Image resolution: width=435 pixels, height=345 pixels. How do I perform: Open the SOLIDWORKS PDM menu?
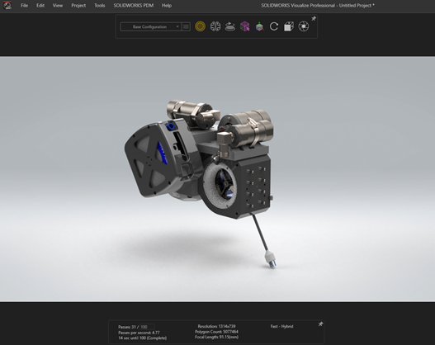pos(134,5)
